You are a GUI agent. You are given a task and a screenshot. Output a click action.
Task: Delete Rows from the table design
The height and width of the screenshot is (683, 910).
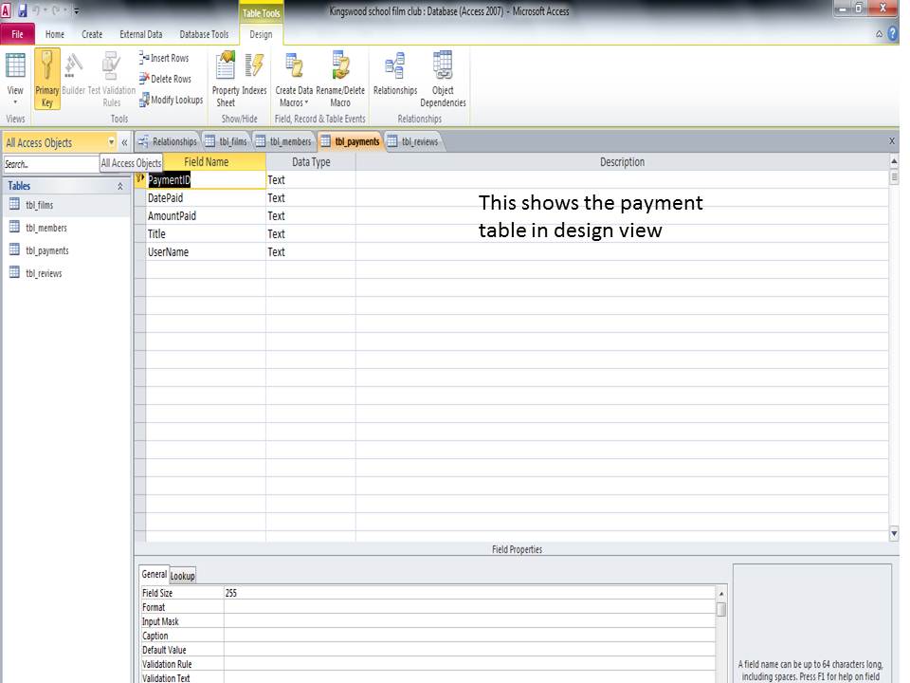pos(165,79)
